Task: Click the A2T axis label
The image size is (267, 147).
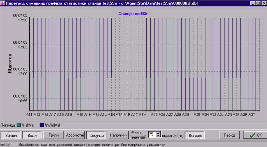Action: [x=252, y=115]
